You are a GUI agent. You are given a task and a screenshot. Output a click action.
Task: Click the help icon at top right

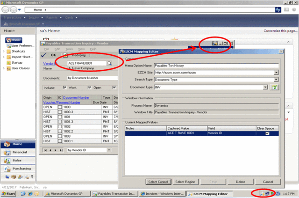[294, 9]
